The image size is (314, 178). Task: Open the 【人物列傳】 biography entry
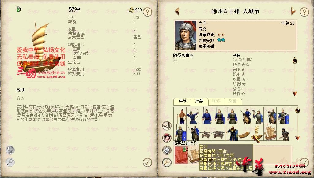point(242,60)
